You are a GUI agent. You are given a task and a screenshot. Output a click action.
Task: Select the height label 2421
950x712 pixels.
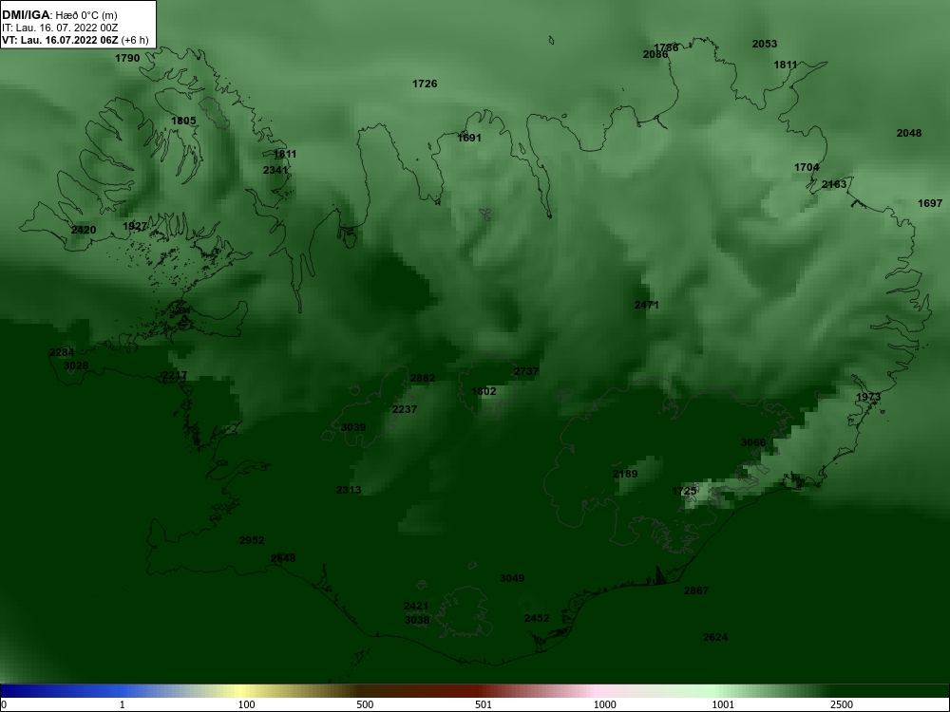[x=416, y=606]
